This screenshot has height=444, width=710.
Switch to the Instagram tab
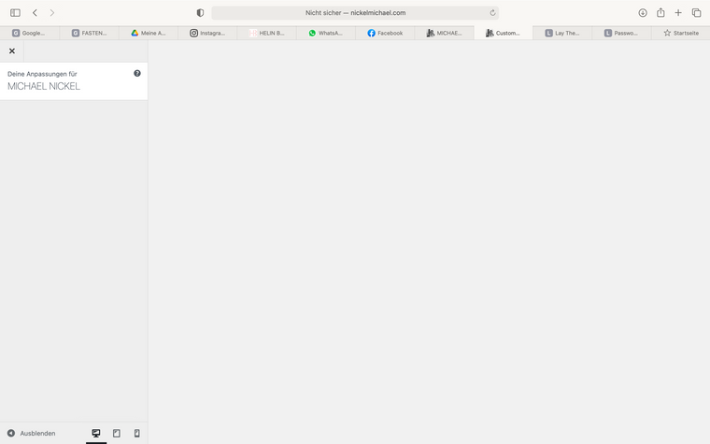(x=207, y=33)
